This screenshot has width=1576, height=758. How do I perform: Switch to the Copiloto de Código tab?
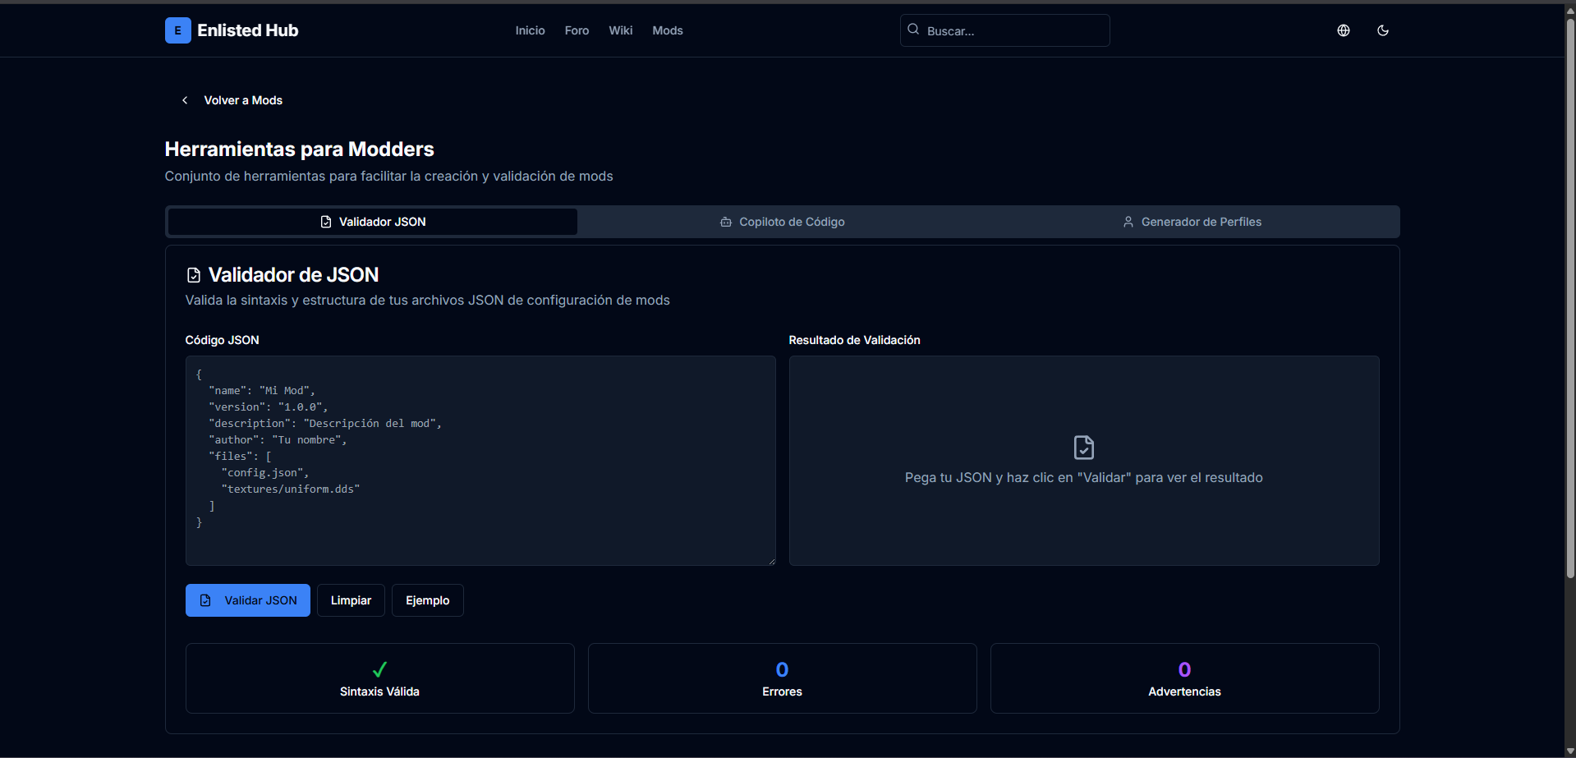tap(783, 222)
